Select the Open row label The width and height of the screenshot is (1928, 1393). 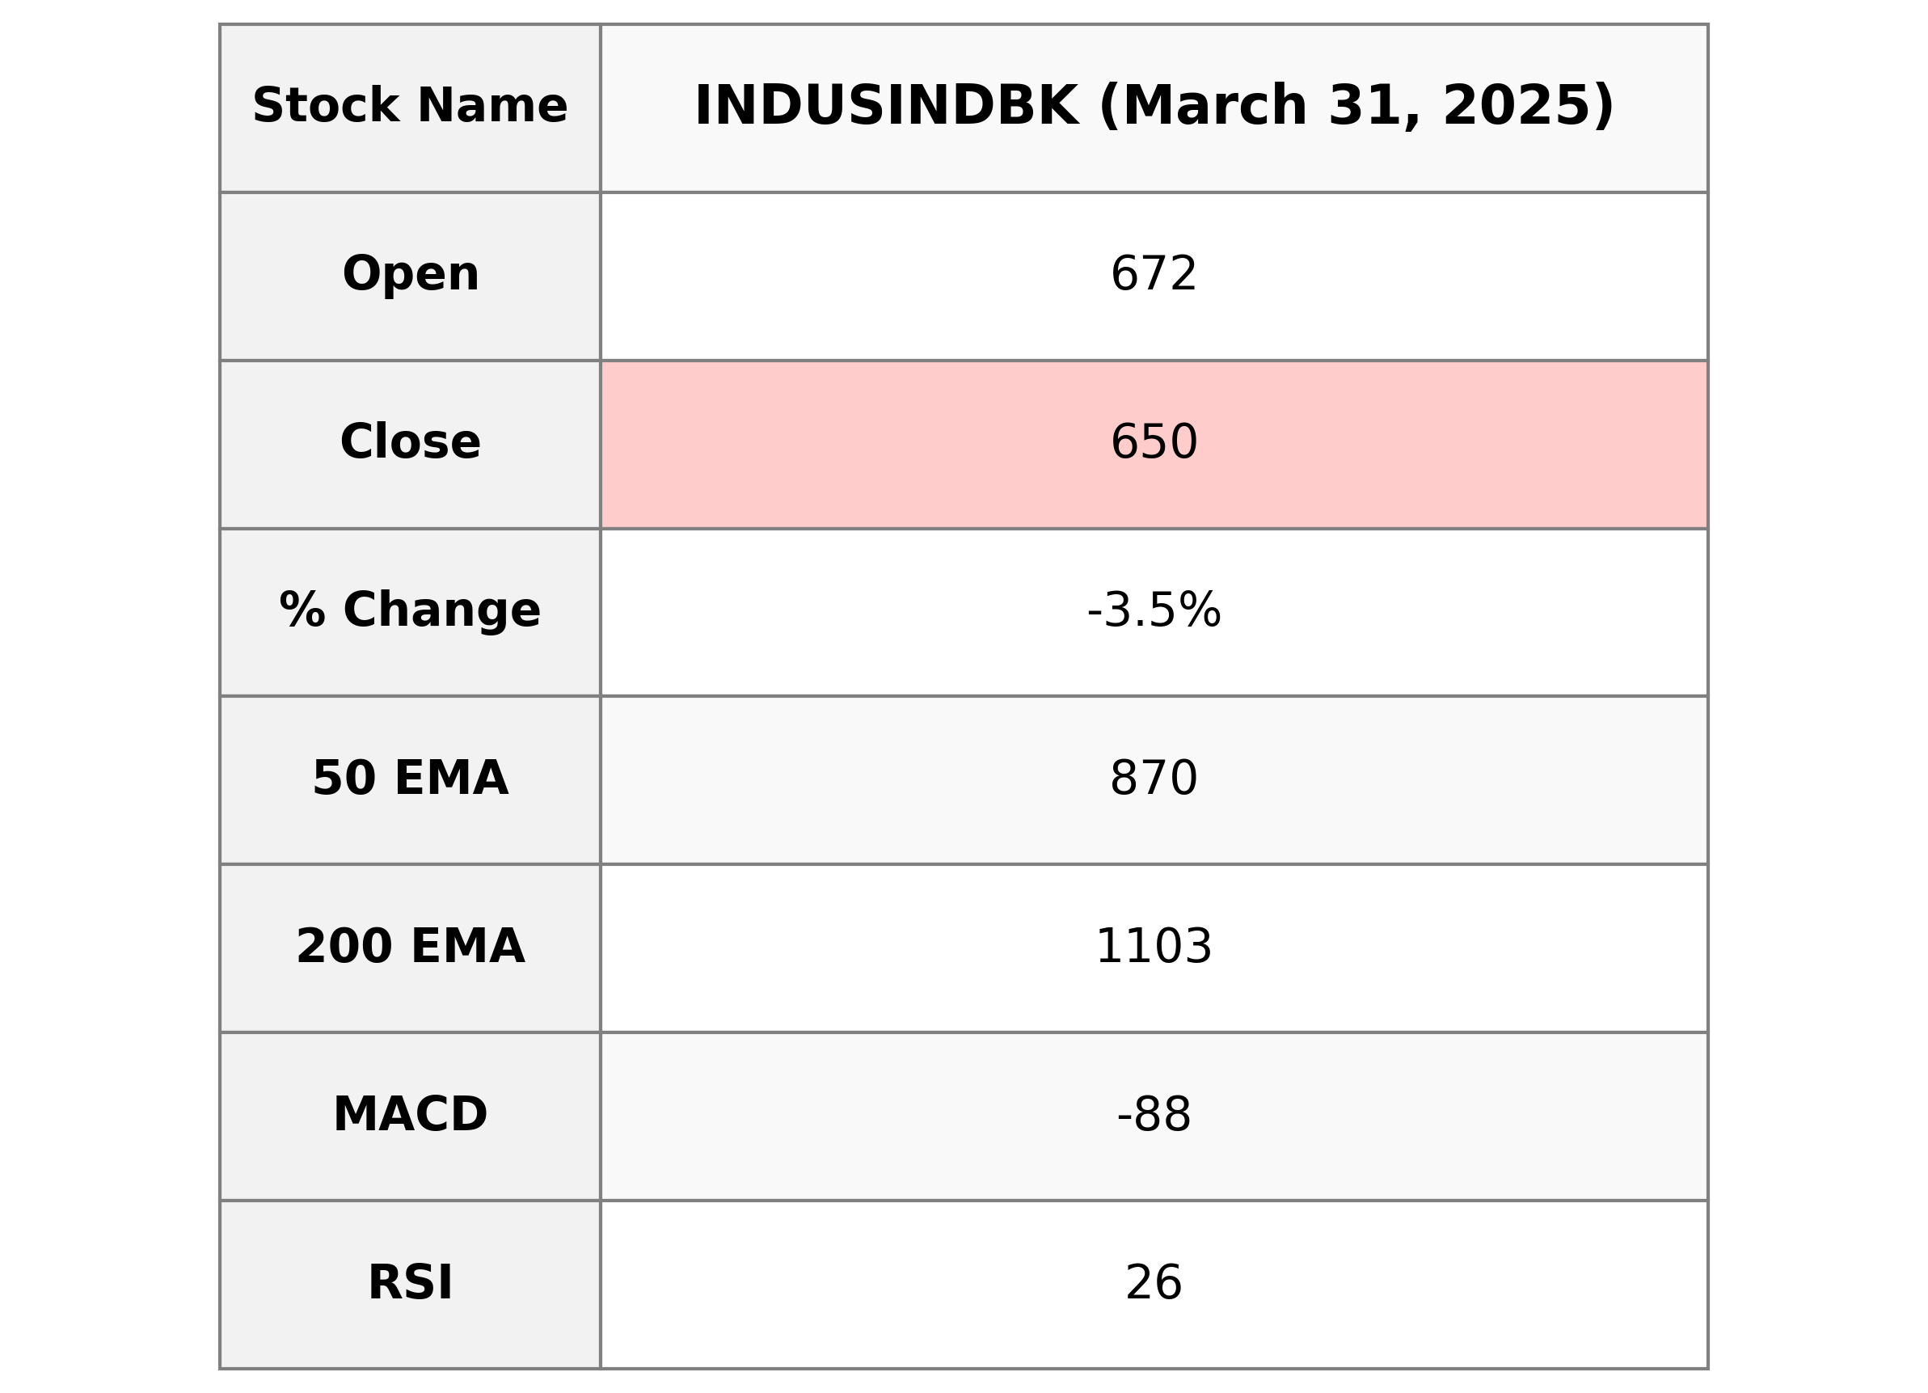coord(410,275)
